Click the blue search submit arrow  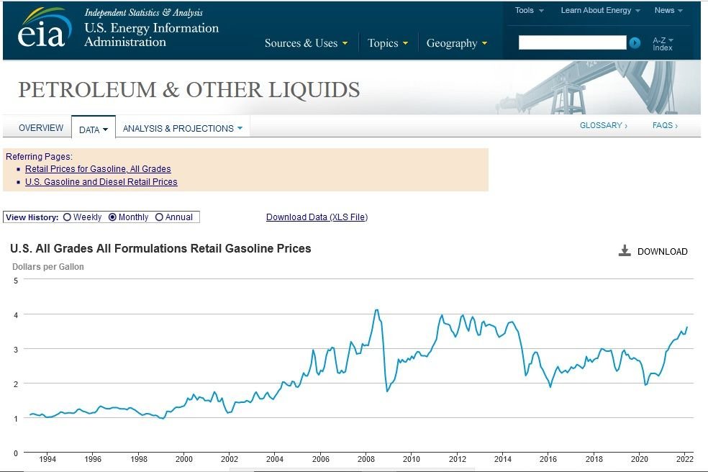pos(635,43)
